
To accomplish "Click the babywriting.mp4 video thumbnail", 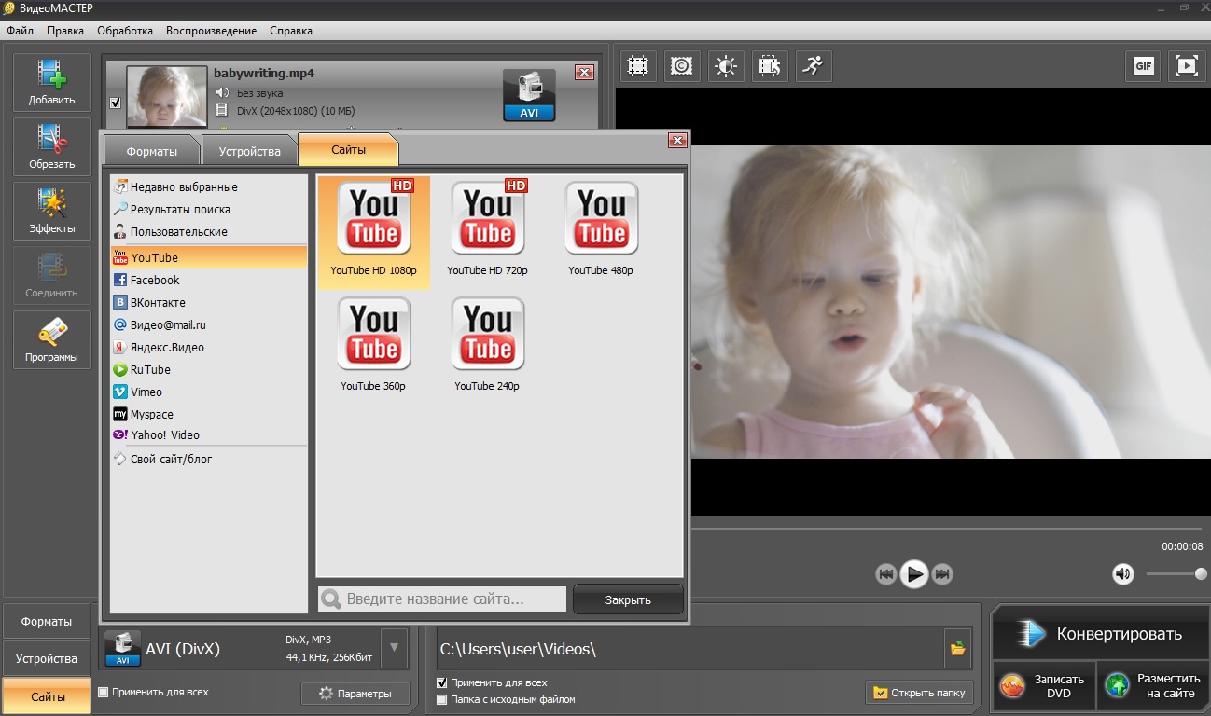I will (x=167, y=95).
